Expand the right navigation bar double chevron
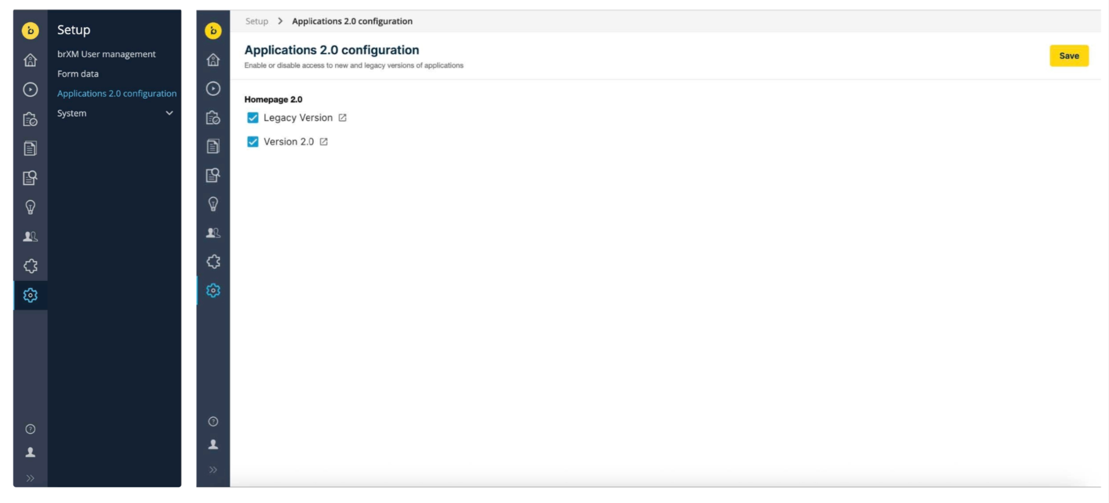The height and width of the screenshot is (503, 1109). 213,470
